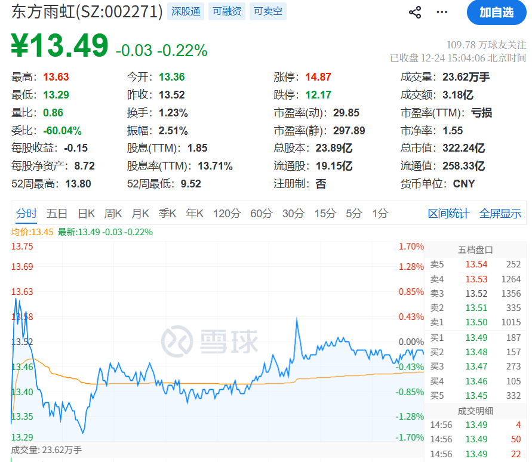Click the 可卖空 tag
This screenshot has height=462, width=532.
click(x=267, y=11)
